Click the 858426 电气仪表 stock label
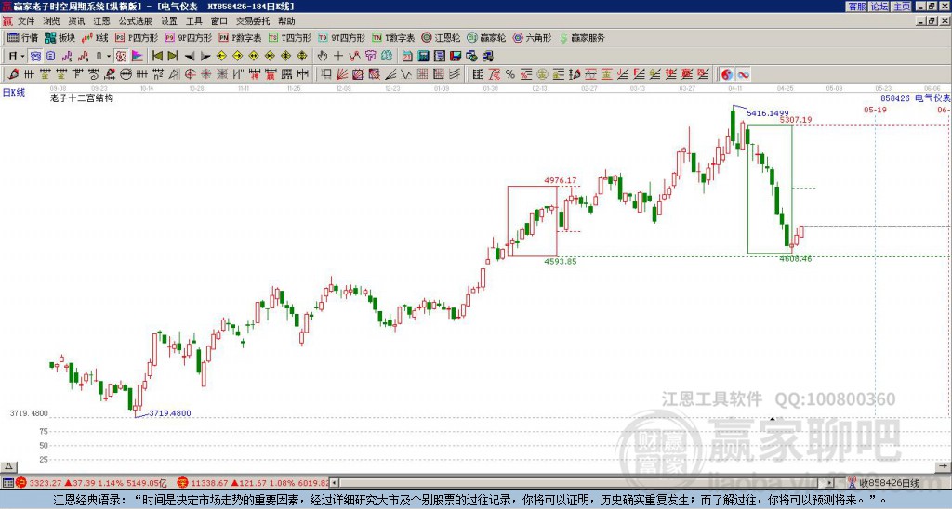 [916, 98]
